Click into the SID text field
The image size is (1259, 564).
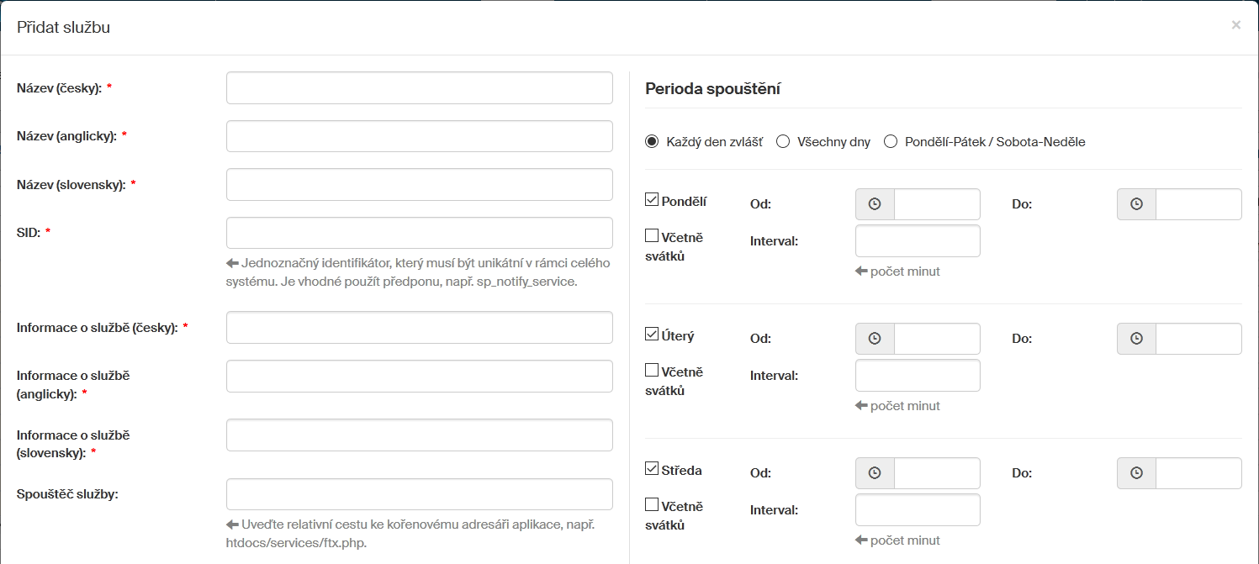click(x=419, y=233)
